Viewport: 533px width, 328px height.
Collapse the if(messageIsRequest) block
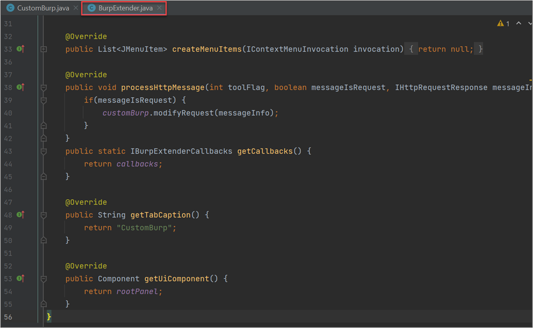(43, 100)
